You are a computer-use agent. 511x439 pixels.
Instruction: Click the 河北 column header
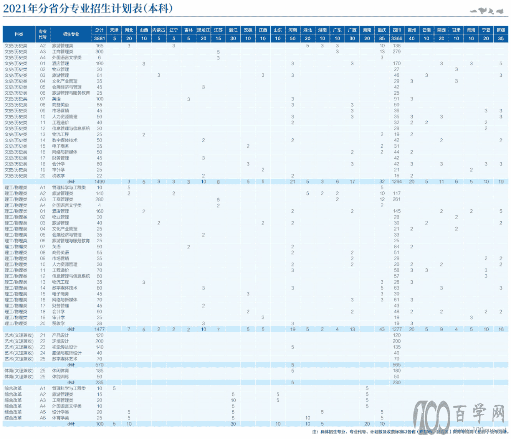click(129, 30)
